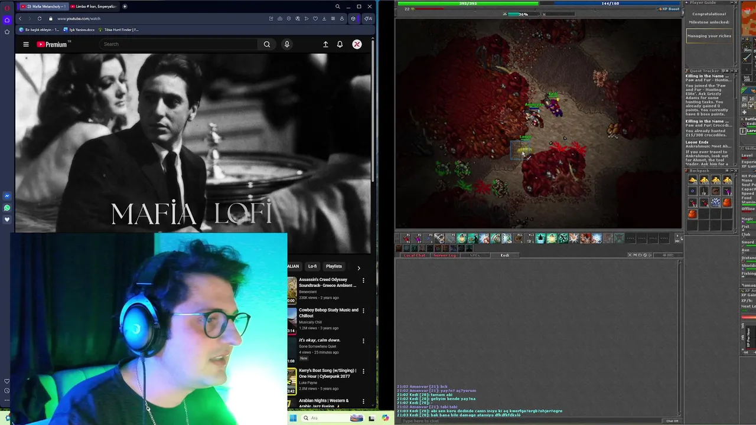
Task: Open options for Arabian Nights video
Action: 363,401
